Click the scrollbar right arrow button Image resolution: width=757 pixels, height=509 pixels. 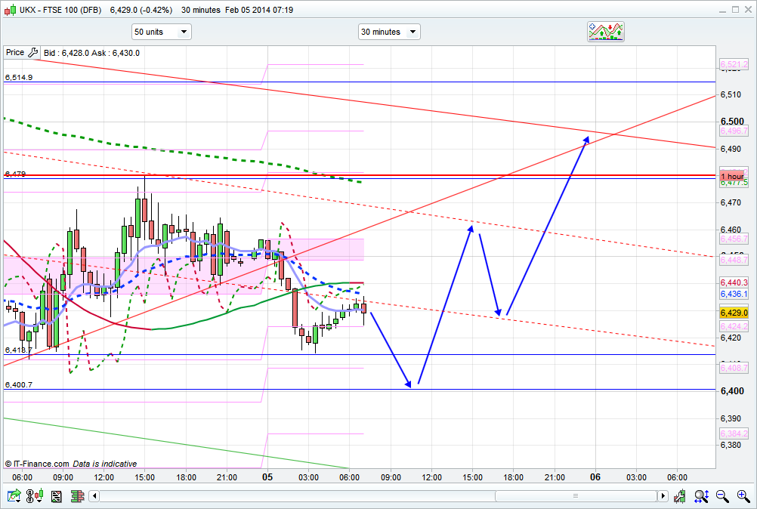(663, 496)
